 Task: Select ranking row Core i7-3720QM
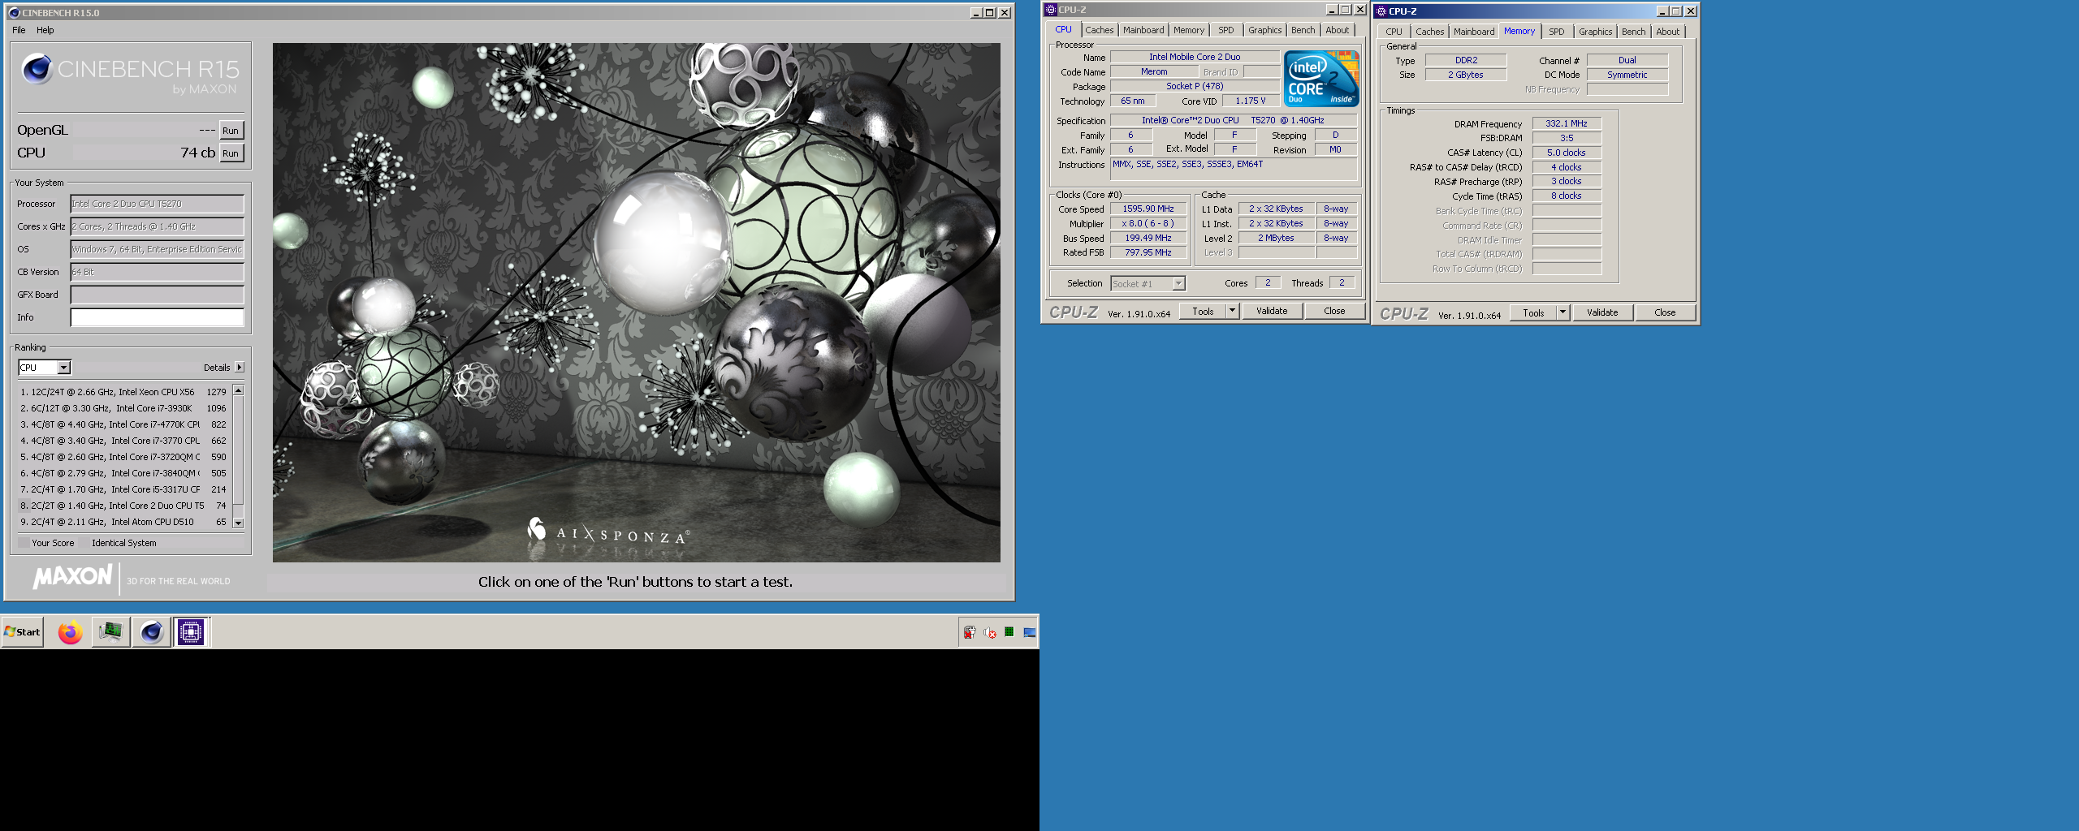coord(123,457)
